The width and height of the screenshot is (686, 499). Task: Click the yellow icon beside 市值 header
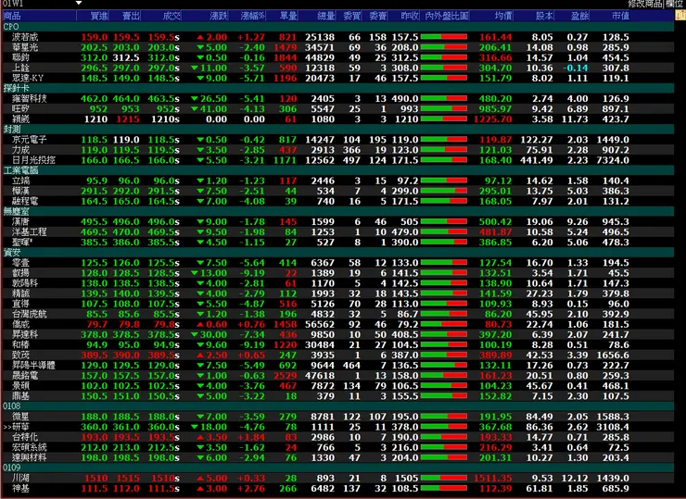coord(680,16)
